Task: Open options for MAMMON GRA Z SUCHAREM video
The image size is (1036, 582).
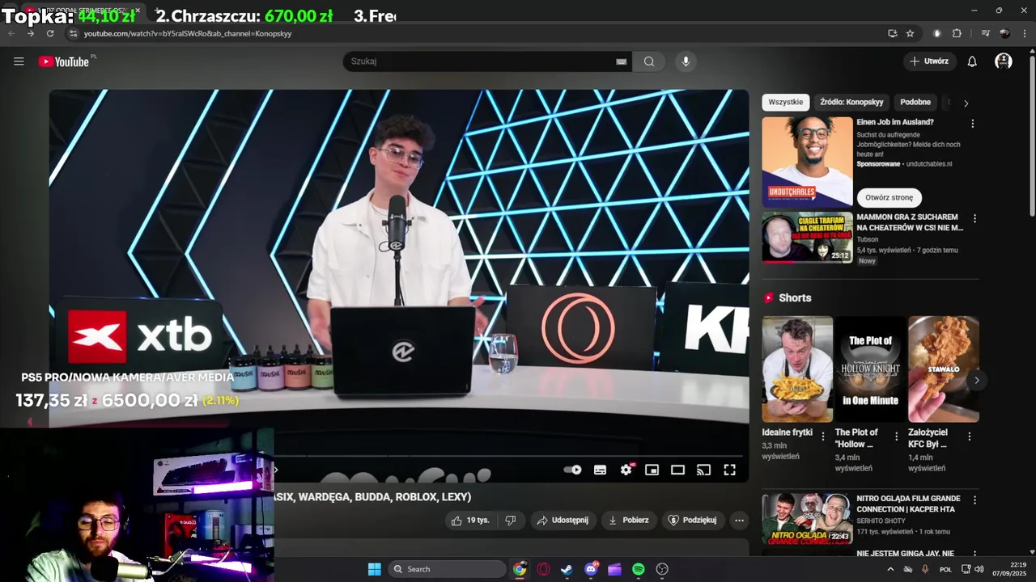Action: tap(974, 218)
